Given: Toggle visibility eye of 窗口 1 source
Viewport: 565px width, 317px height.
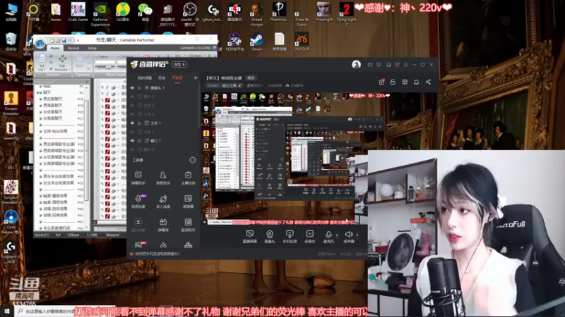Looking at the screenshot, I should click(132, 140).
